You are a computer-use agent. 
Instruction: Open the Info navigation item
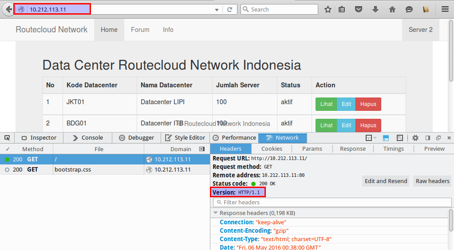point(168,30)
